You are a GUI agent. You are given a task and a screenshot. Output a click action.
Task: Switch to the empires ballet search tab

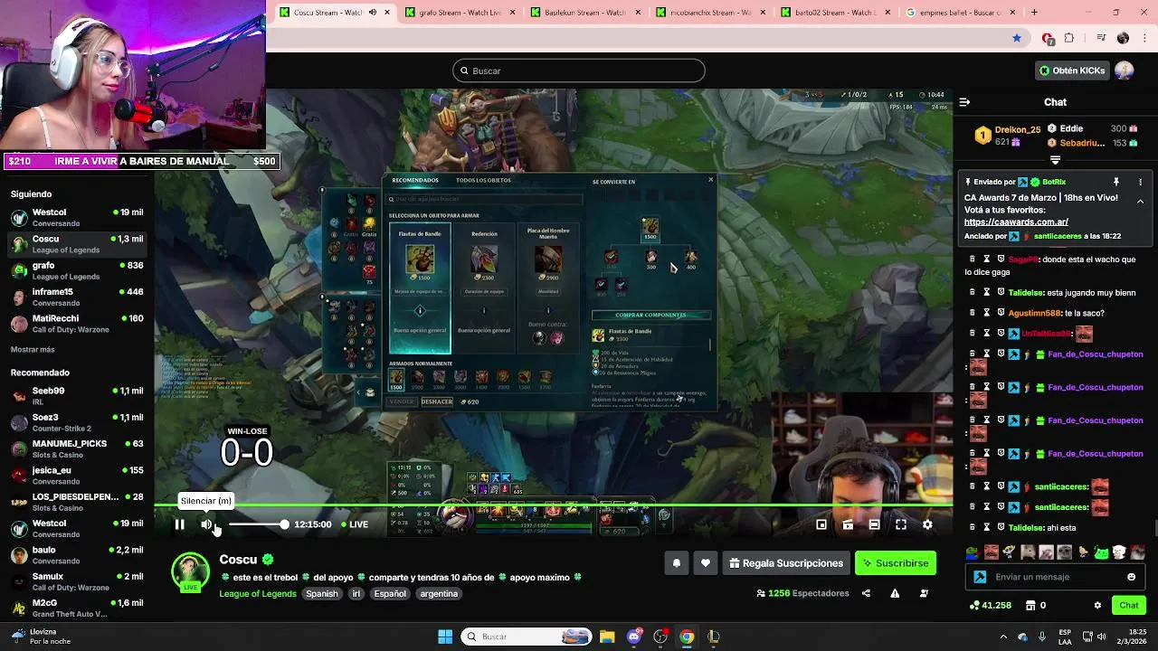[961, 13]
